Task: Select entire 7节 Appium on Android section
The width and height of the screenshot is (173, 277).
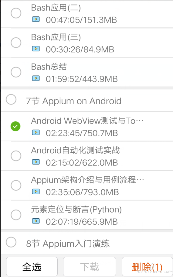Action: 11,99
